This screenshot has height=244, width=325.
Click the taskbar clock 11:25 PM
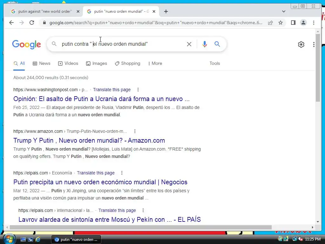(313, 239)
